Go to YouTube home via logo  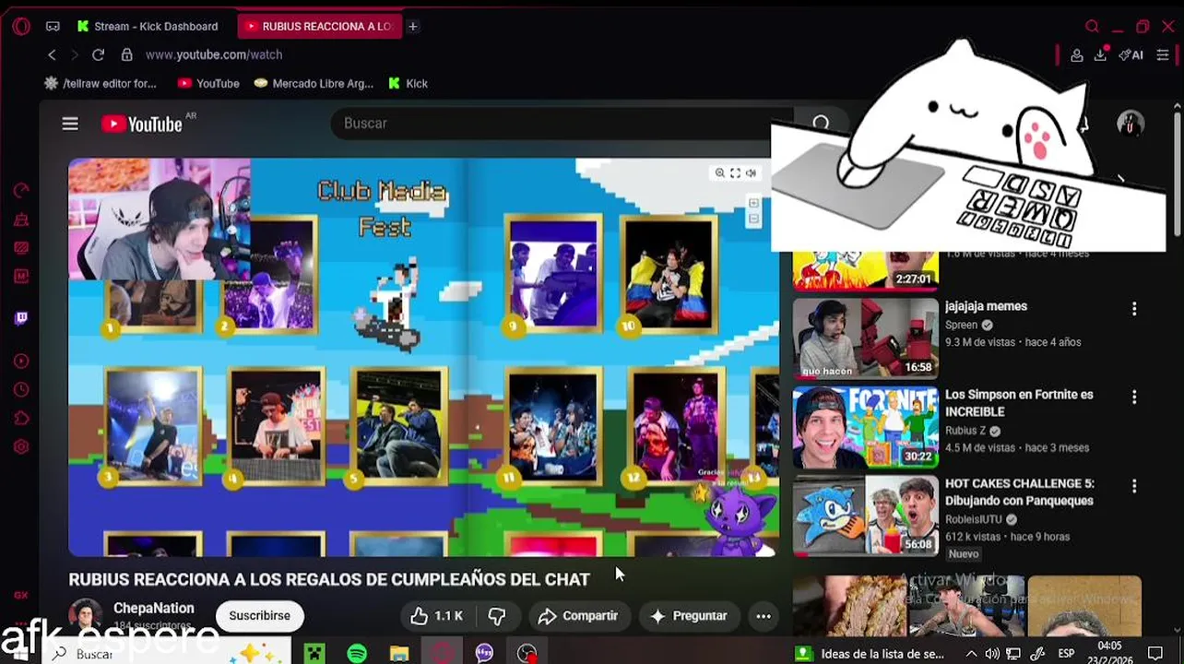[142, 124]
